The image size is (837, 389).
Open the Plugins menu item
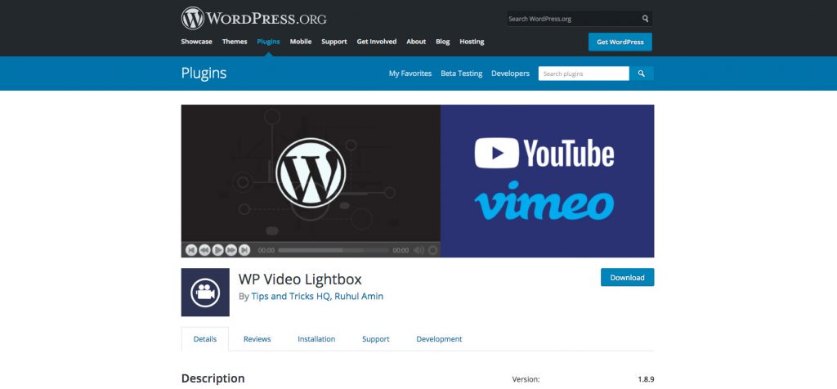268,42
